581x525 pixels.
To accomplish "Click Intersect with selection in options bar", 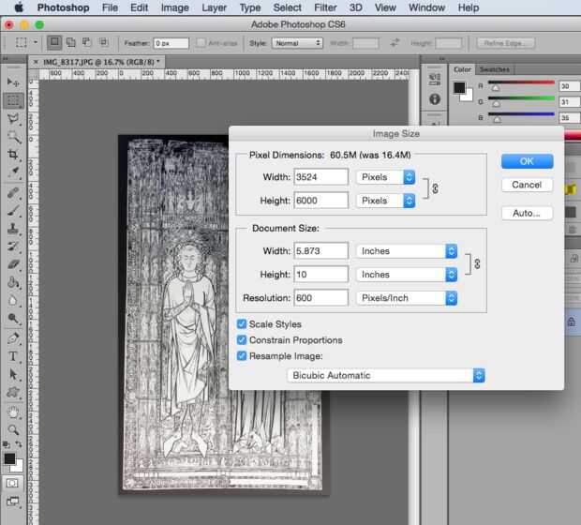I will point(104,42).
